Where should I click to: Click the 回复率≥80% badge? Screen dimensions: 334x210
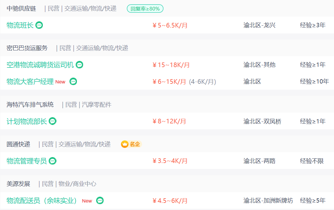(x=145, y=9)
